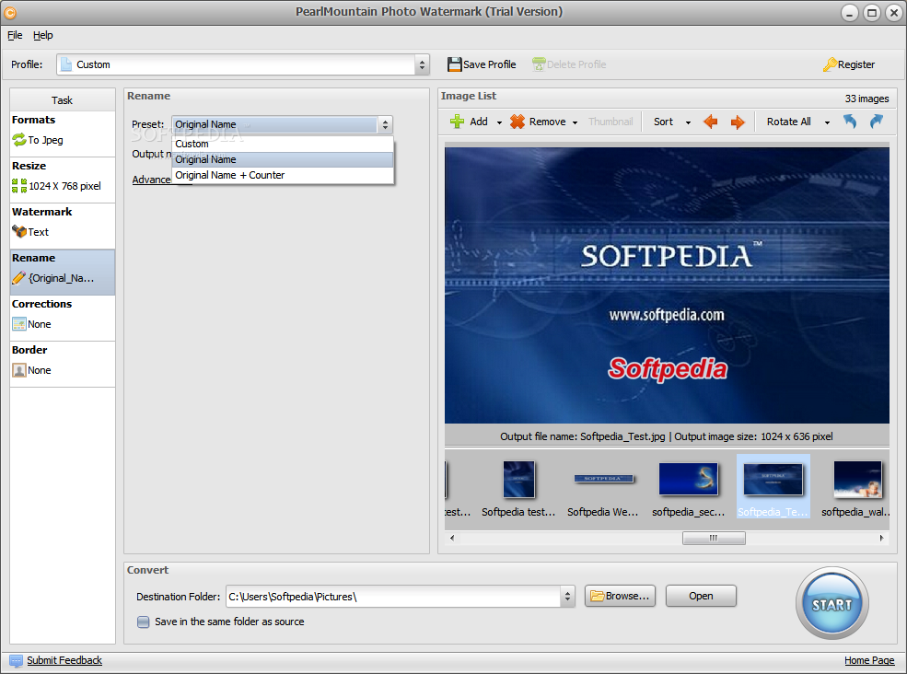Click the START button
Image resolution: width=907 pixels, height=674 pixels.
(x=831, y=603)
